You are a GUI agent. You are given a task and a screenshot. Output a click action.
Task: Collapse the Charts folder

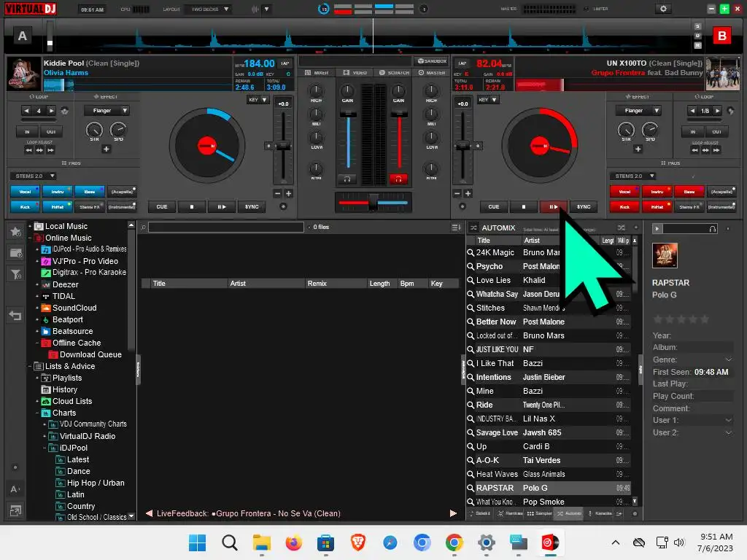click(x=38, y=413)
